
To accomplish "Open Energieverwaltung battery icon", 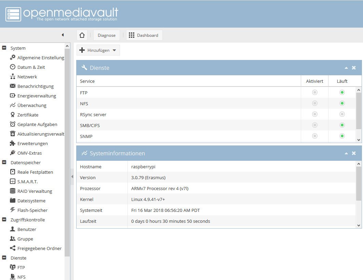I will pyautogui.click(x=13, y=95).
